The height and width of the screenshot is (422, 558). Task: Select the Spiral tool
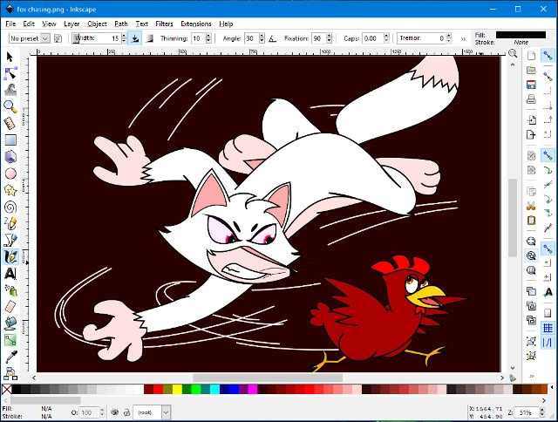[10, 207]
